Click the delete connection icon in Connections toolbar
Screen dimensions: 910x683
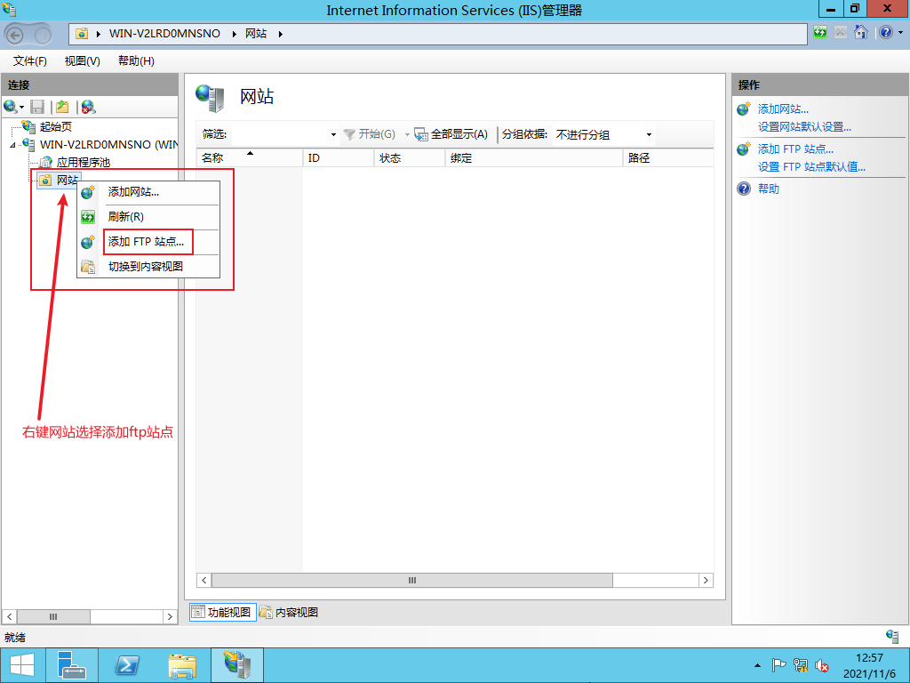click(x=88, y=107)
